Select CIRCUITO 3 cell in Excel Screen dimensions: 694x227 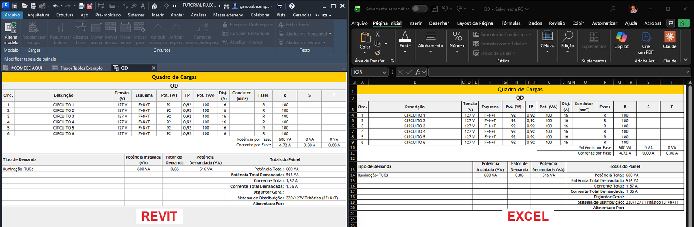tap(415, 126)
